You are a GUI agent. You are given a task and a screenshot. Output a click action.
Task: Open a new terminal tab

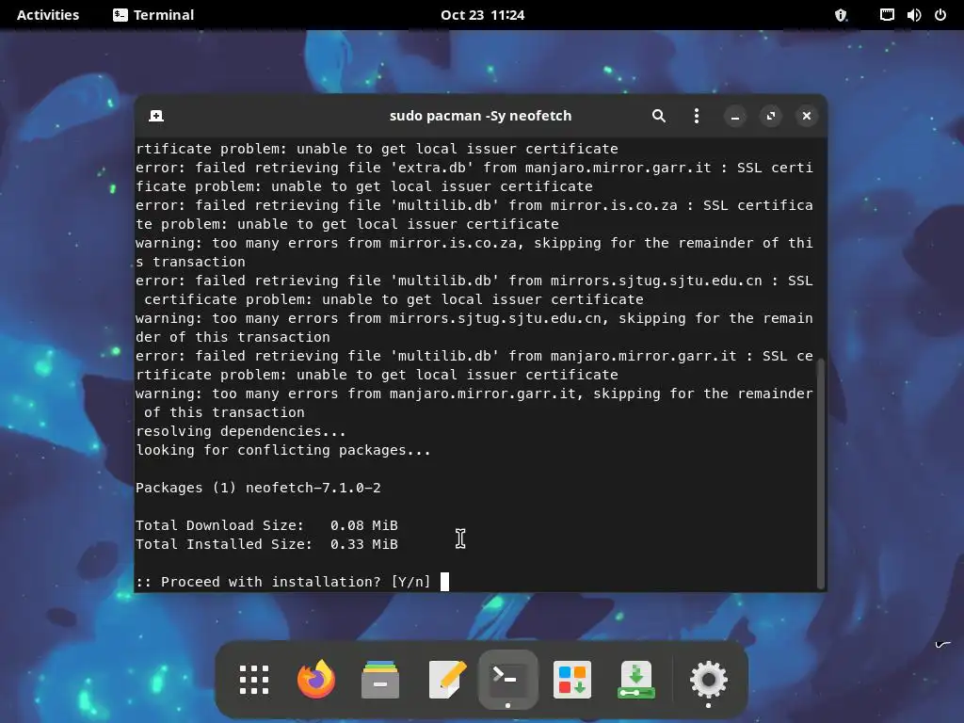(x=156, y=116)
